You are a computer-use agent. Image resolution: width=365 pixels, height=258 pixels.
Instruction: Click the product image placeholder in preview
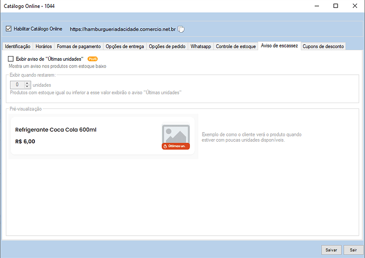[176, 134]
